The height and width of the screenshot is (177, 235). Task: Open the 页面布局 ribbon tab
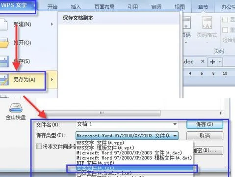click(x=104, y=7)
